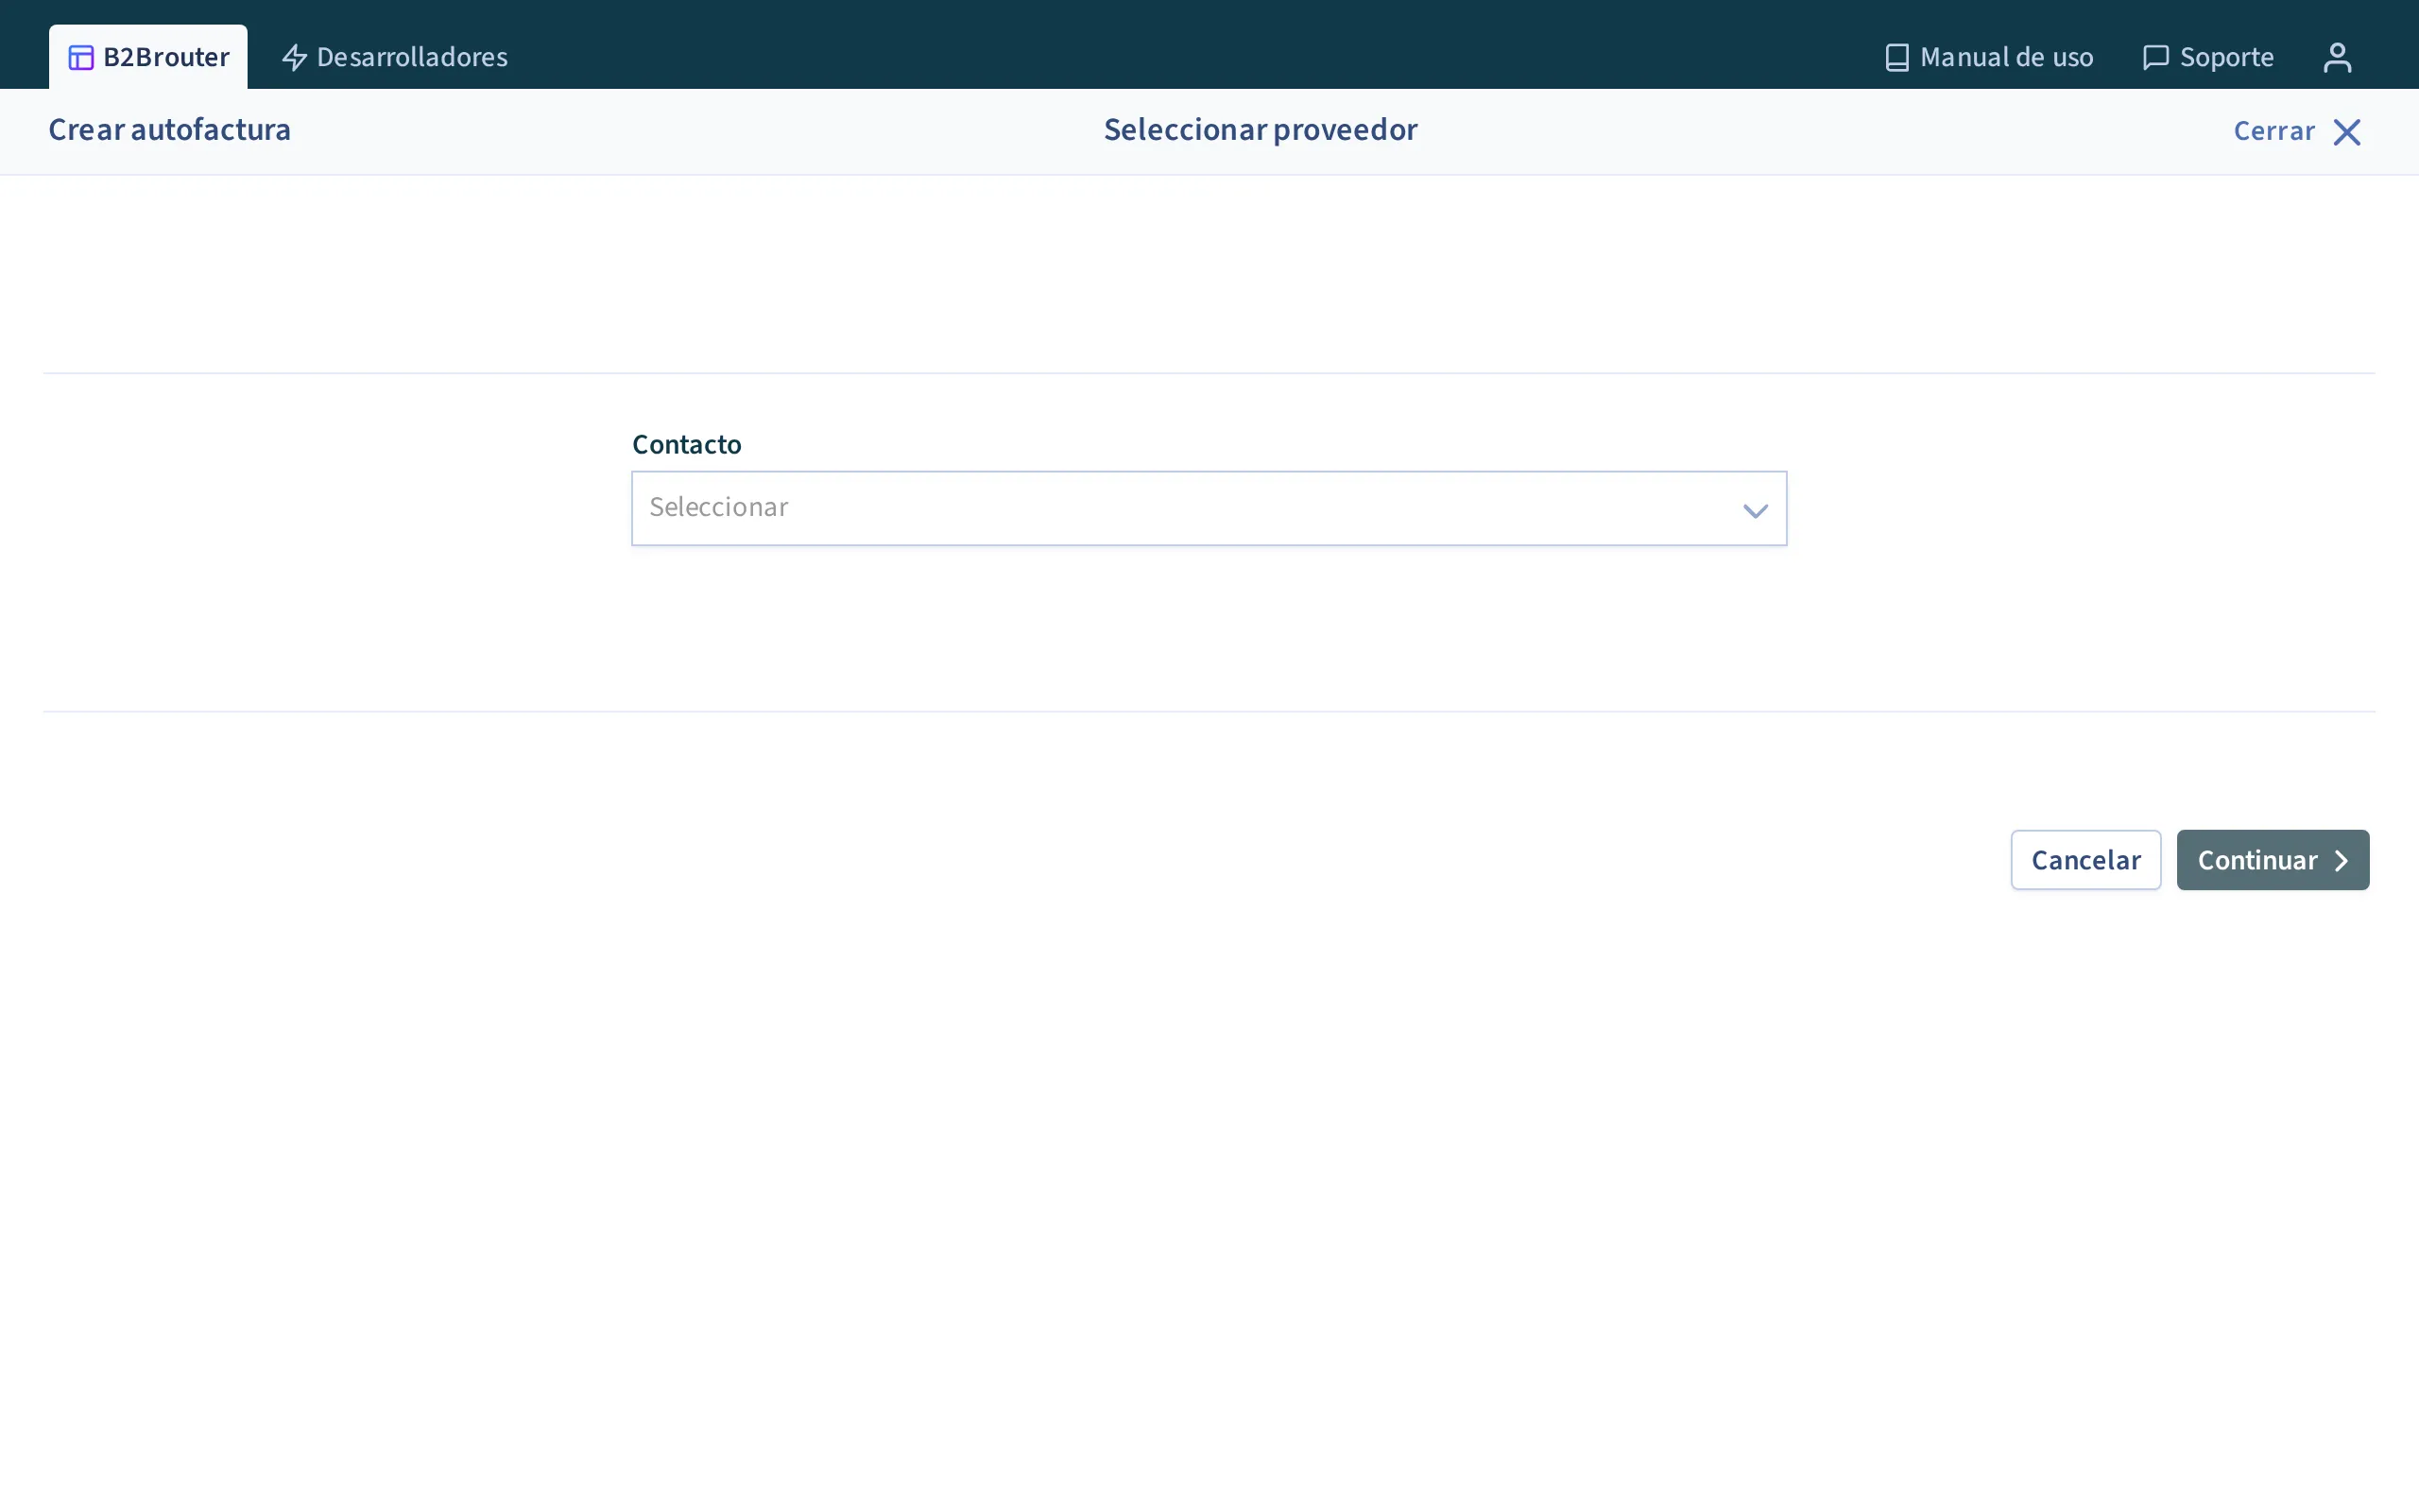Image resolution: width=2419 pixels, height=1512 pixels.
Task: Click the Cancelar button
Action: tap(2086, 860)
